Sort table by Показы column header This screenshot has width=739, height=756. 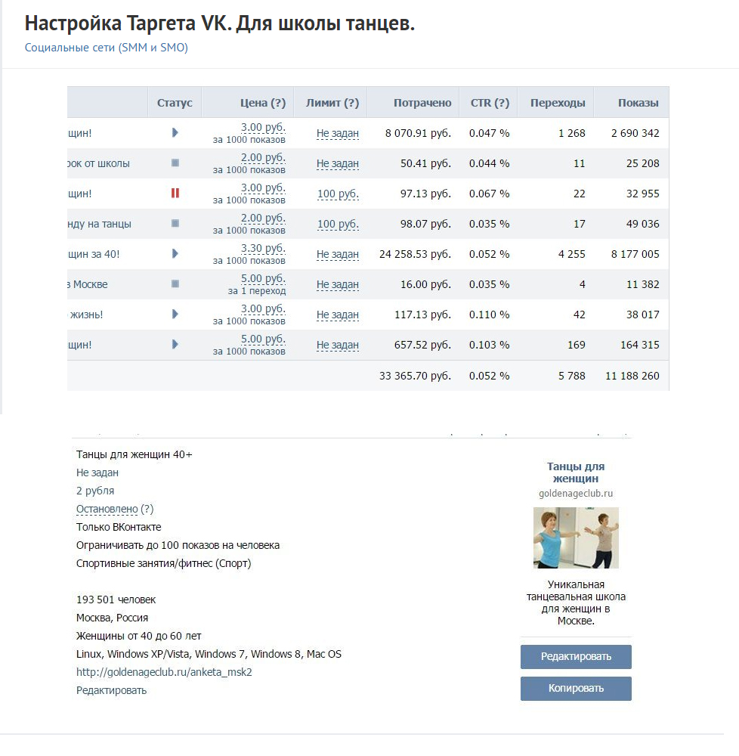tap(638, 103)
